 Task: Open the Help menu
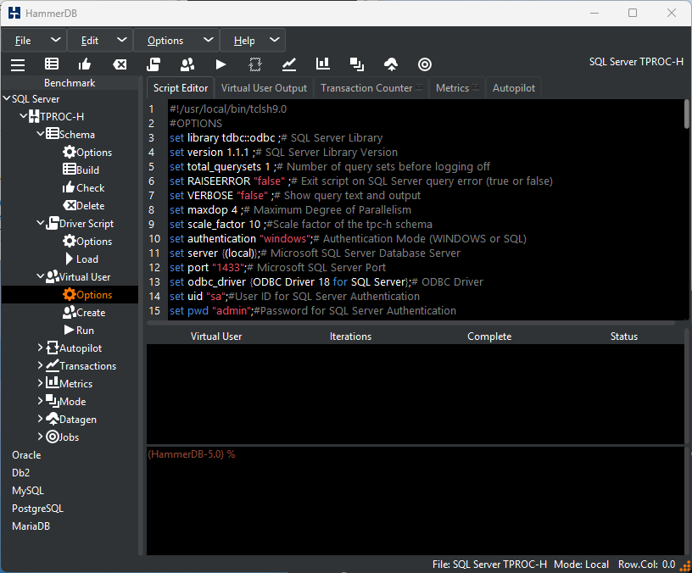pyautogui.click(x=253, y=41)
